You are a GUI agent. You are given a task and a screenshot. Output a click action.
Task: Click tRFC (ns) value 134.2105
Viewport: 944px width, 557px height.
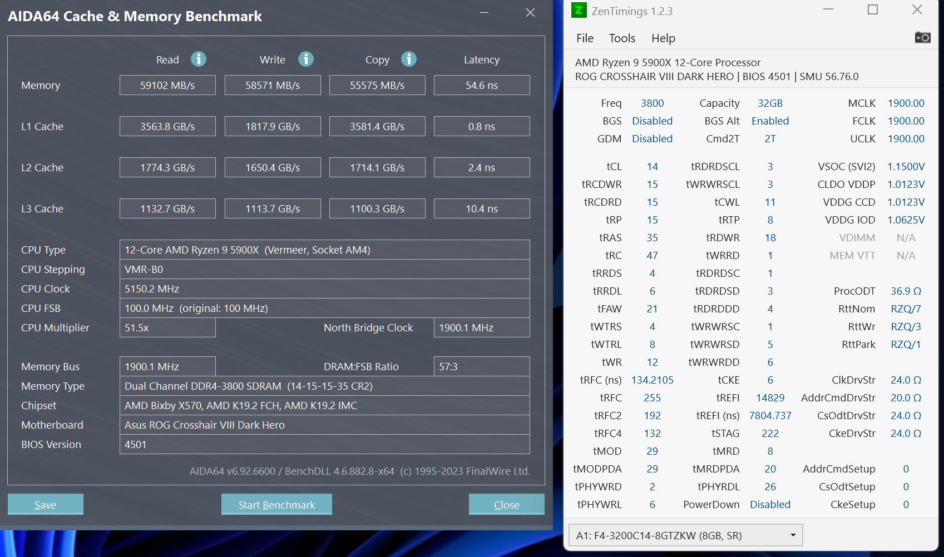pos(652,380)
